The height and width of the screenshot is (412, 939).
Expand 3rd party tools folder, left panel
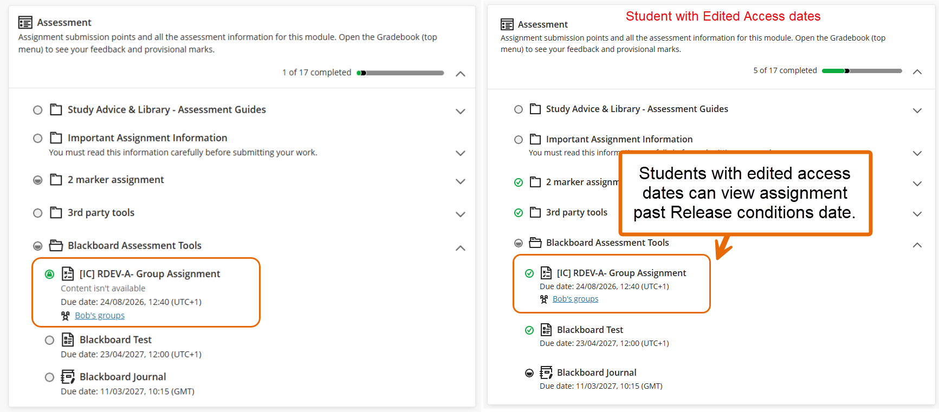461,214
